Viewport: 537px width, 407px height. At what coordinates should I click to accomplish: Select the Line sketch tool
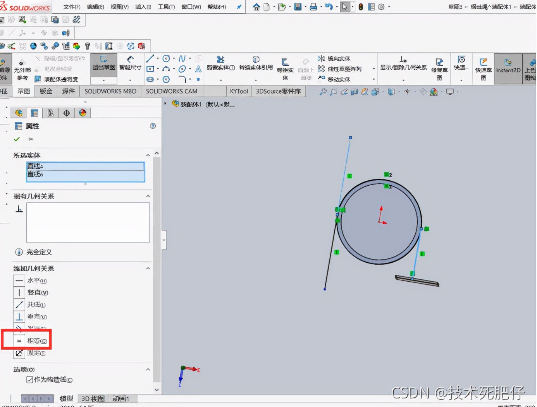pyautogui.click(x=150, y=58)
